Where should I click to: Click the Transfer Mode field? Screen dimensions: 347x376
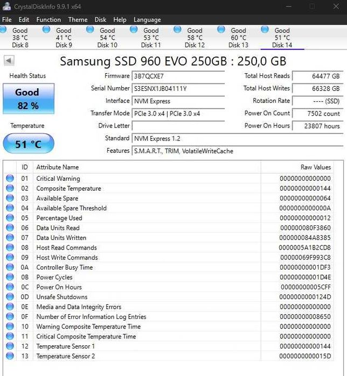178,113
